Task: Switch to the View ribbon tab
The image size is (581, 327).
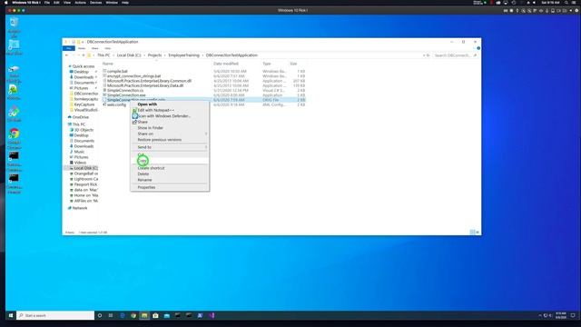Action: coord(107,48)
